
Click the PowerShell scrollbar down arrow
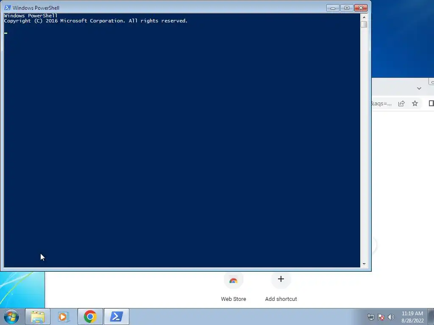pos(364,264)
